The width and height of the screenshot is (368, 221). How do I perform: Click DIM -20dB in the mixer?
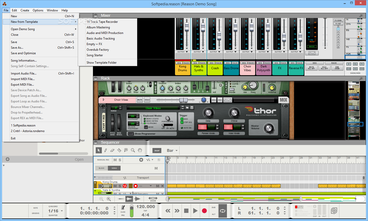(x=337, y=68)
